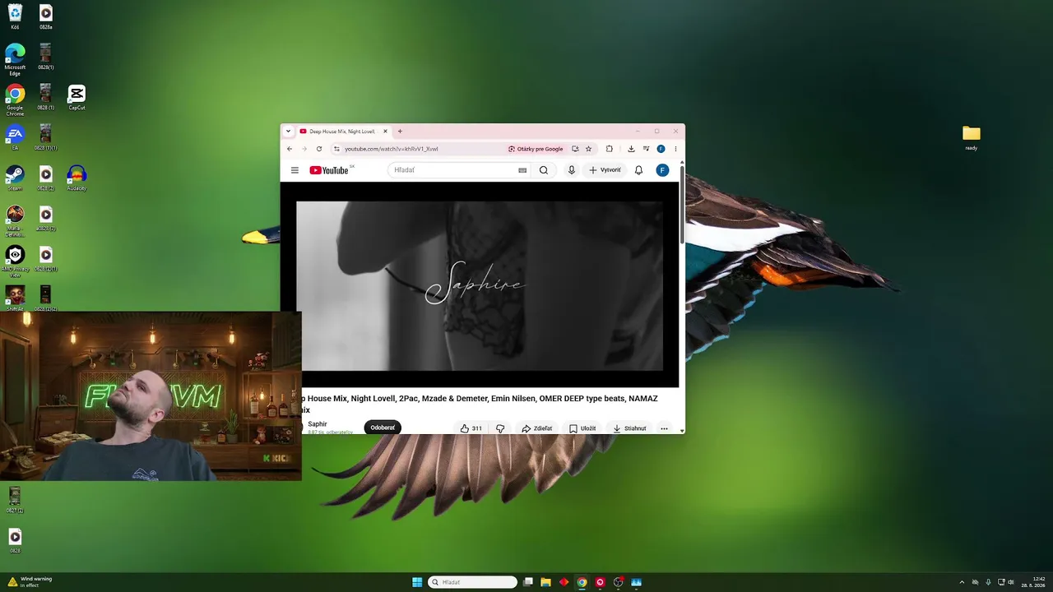Reload the YouTube page
Image resolution: width=1053 pixels, height=592 pixels.
click(x=319, y=149)
